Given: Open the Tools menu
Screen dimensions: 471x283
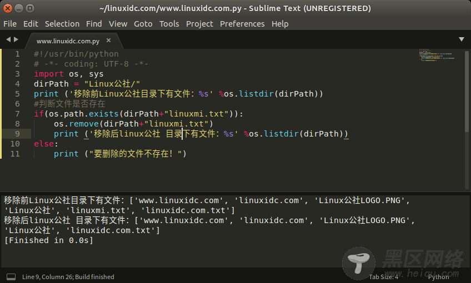Looking at the screenshot, I should click(169, 24).
